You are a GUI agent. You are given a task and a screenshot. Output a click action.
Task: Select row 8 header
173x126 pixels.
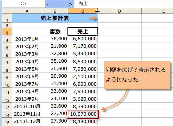[7, 69]
